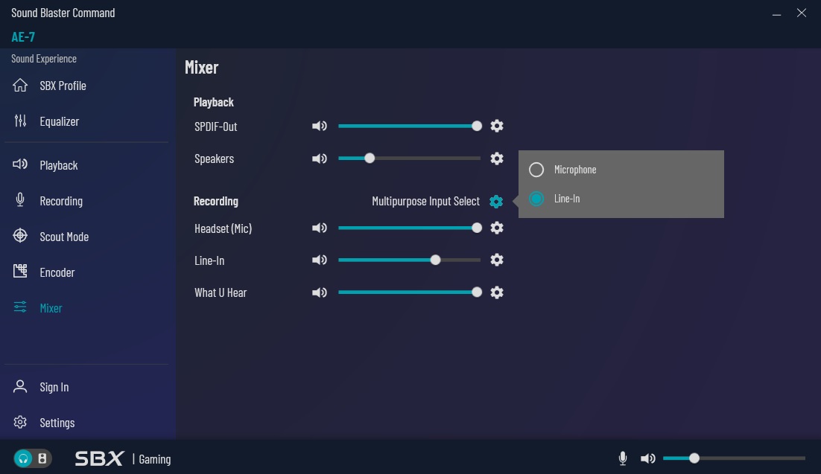Select the Microphone radio option
The height and width of the screenshot is (474, 821).
tap(536, 170)
